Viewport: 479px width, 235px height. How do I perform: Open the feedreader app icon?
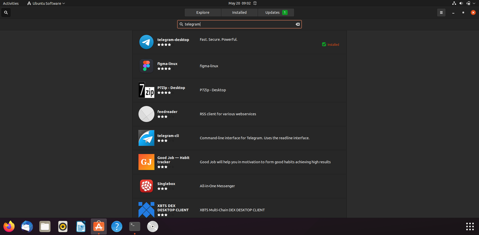coord(146,114)
